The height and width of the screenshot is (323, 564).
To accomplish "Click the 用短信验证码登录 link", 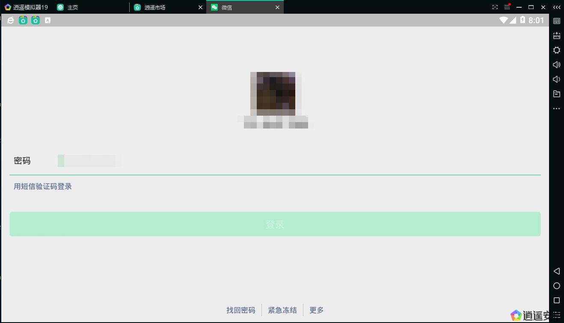I will click(43, 186).
